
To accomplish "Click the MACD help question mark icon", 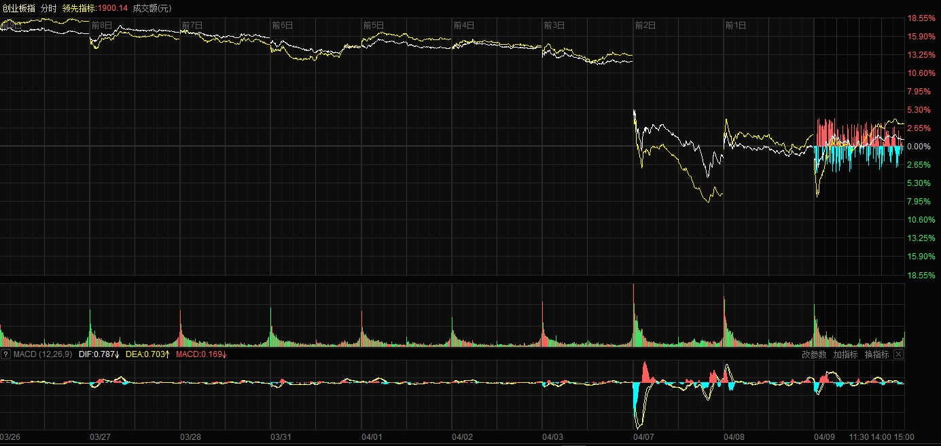I will tap(6, 354).
